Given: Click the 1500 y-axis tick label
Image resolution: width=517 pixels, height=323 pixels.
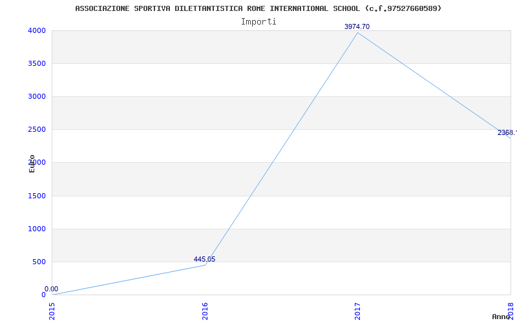Looking at the screenshot, I should tap(37, 196).
